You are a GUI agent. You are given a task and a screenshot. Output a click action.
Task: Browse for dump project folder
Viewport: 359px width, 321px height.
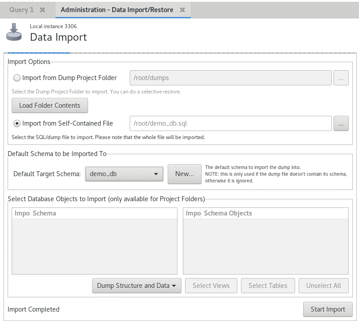point(341,78)
